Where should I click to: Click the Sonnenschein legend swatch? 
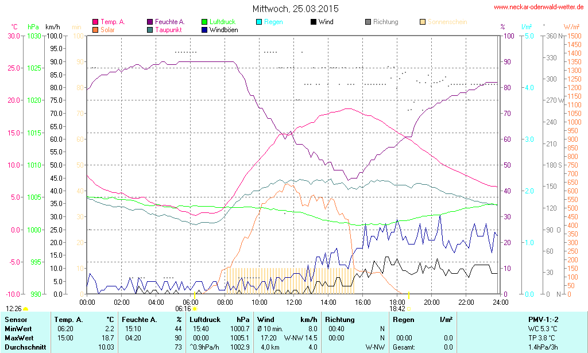[423, 22]
